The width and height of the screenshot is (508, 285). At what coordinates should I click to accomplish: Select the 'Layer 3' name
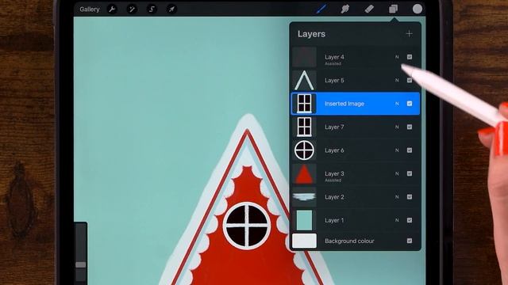[x=334, y=173]
